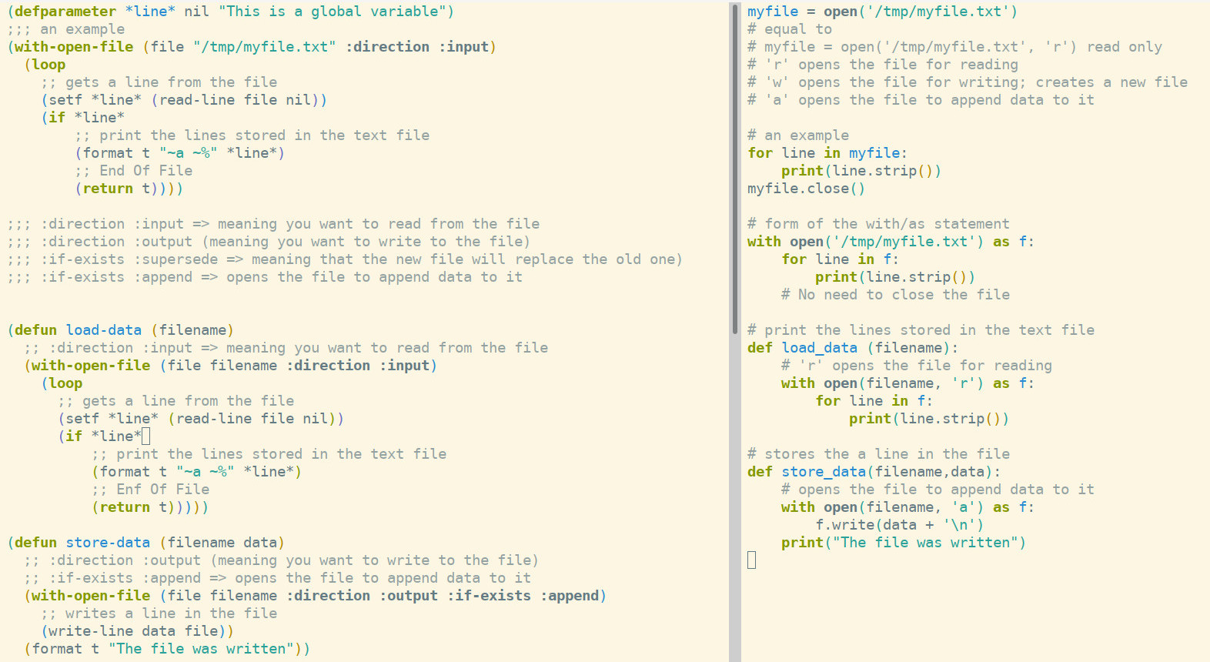Click the '# opens the file to append data to it' comment
The image size is (1210, 662).
[938, 490]
